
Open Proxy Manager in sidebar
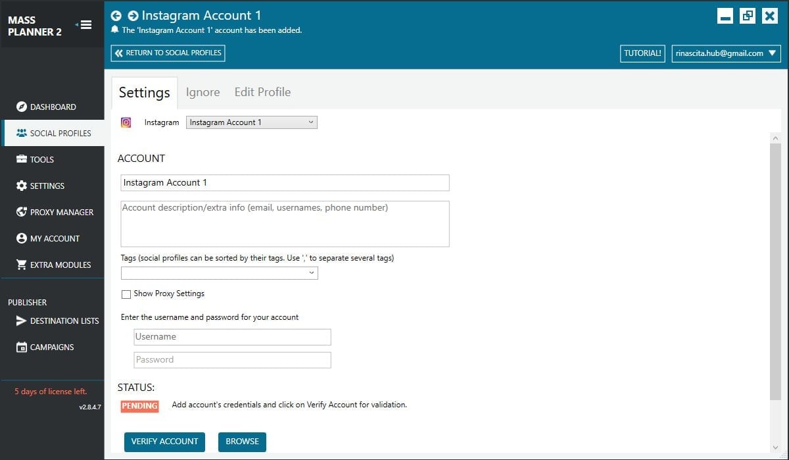coord(53,212)
